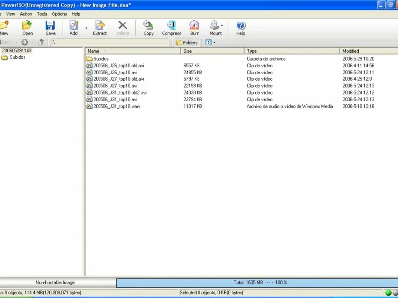Click Carpeta de archivos type cell
Image resolution: width=398 pixels, height=298 pixels.
click(x=266, y=59)
